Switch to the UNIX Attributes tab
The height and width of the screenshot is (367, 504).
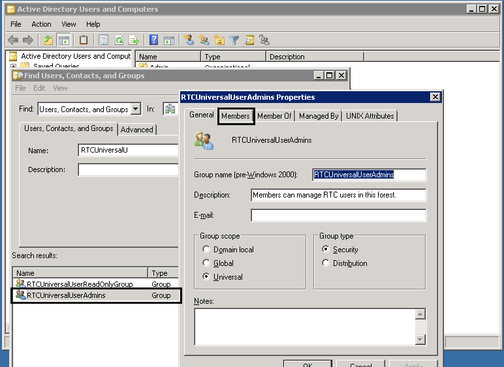pyautogui.click(x=370, y=116)
